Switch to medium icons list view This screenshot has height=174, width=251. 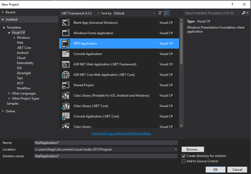point(167,13)
